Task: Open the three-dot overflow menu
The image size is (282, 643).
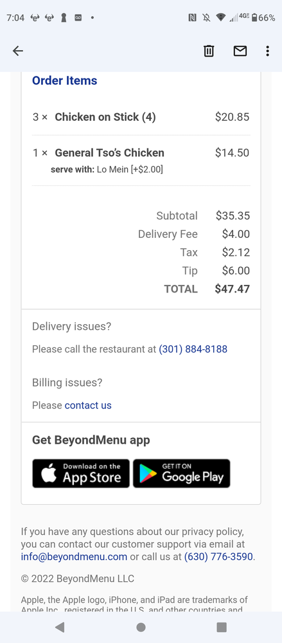Action: (267, 51)
